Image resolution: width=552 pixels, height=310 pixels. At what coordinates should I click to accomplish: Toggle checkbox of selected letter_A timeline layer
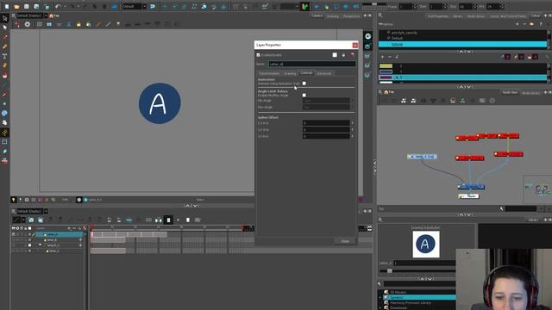click(29, 234)
